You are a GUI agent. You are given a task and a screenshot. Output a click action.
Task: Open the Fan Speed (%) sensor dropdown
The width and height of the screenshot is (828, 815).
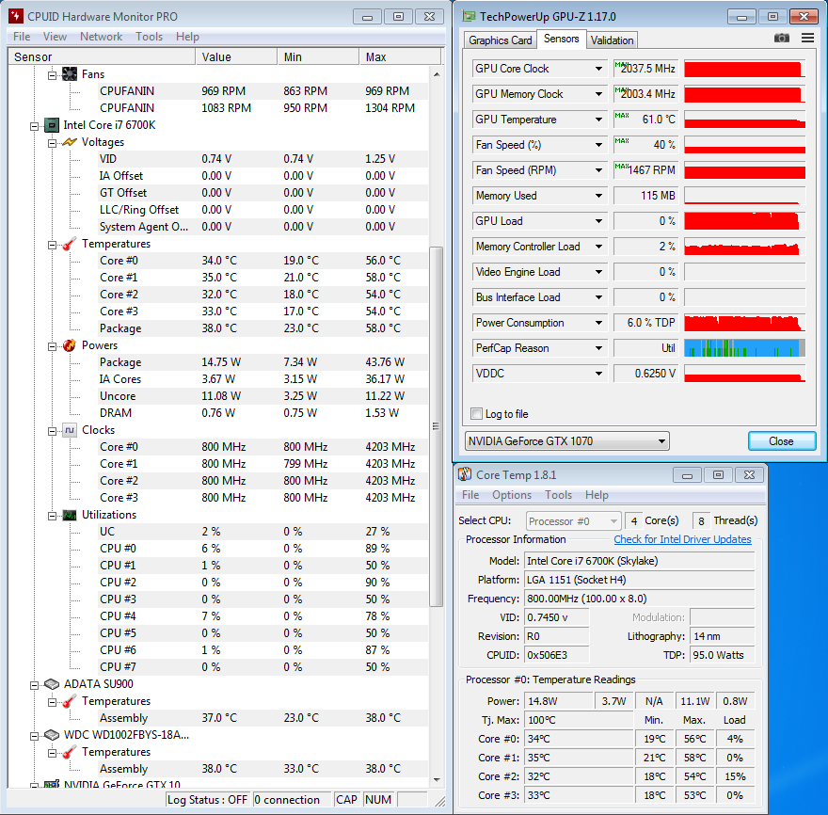coord(598,145)
